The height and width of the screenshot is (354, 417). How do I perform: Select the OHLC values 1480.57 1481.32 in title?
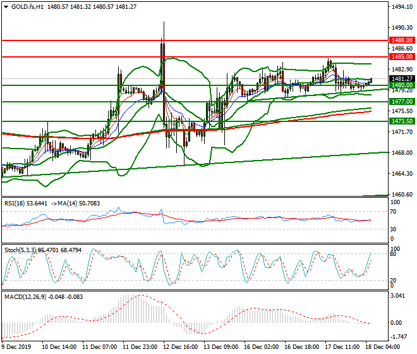[69, 7]
